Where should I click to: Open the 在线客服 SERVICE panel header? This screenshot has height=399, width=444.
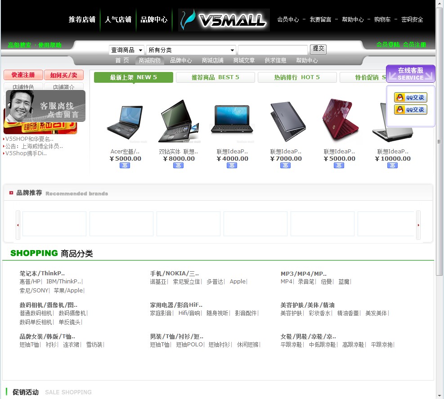click(x=411, y=74)
